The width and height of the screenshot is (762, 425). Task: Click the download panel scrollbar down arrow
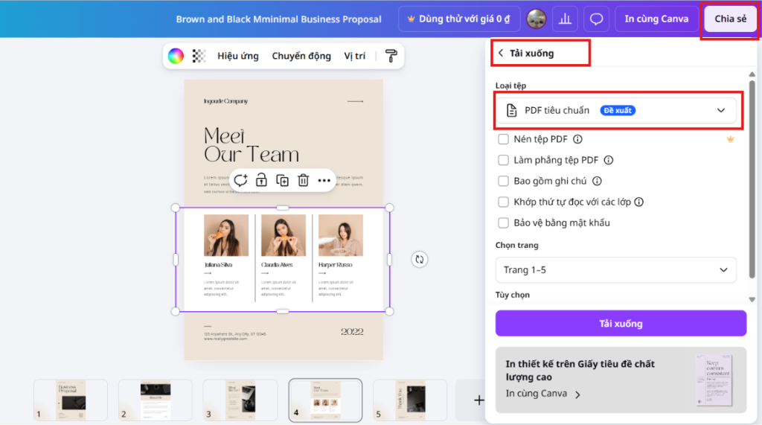[x=752, y=299]
